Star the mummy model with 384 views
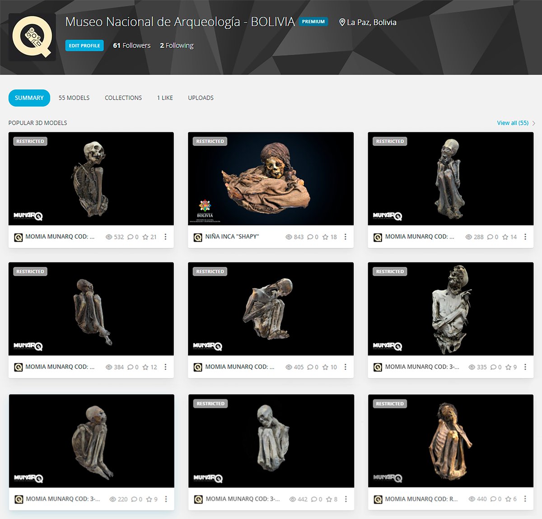 [x=145, y=367]
